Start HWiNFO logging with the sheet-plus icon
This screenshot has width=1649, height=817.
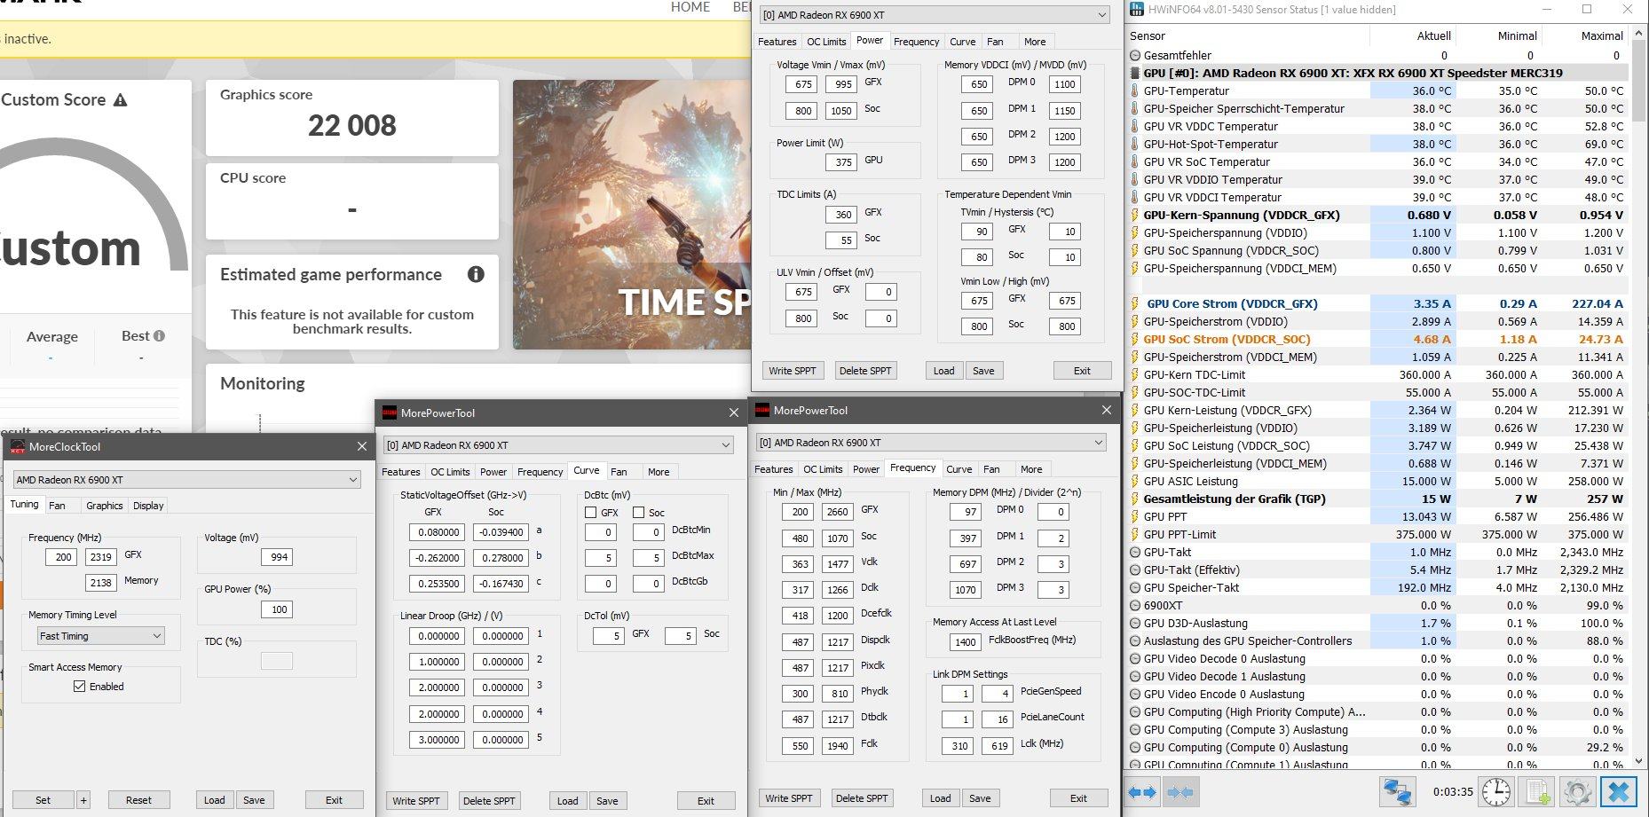click(1539, 792)
